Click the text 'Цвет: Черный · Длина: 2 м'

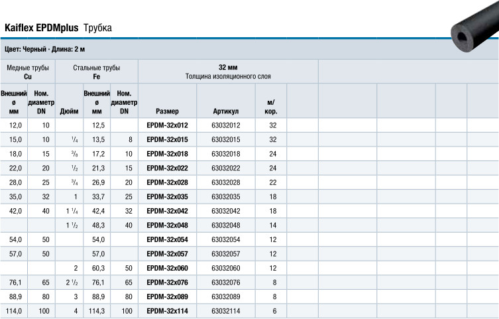pos(44,49)
